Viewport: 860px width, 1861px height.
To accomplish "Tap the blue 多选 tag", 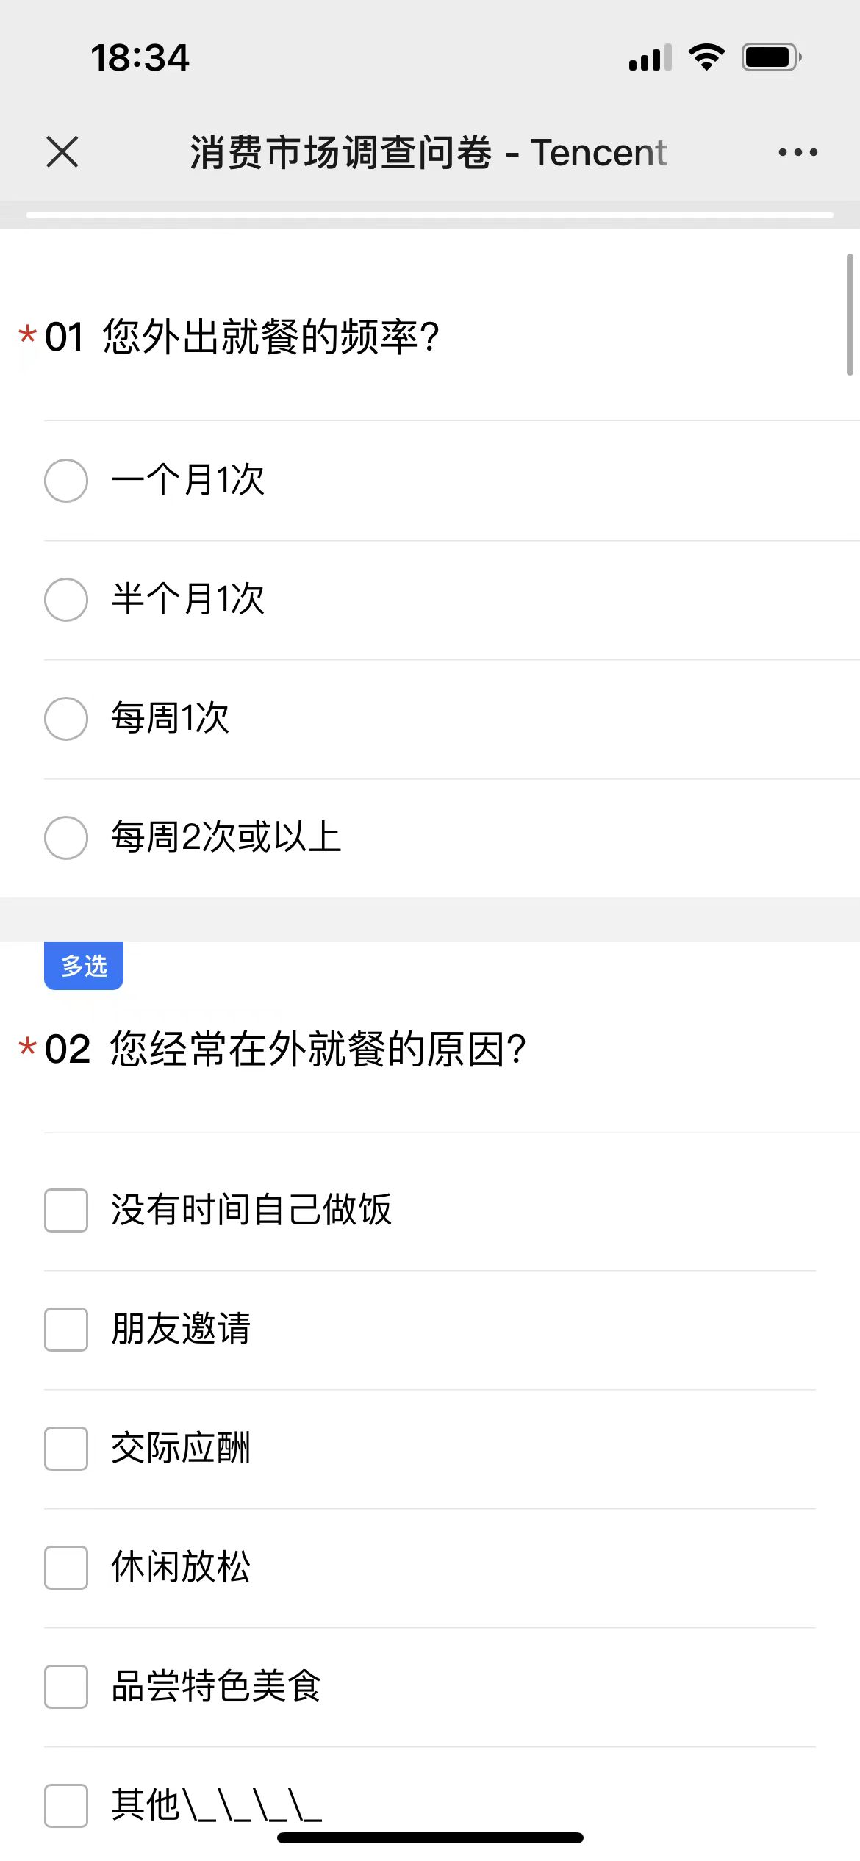I will click(84, 966).
